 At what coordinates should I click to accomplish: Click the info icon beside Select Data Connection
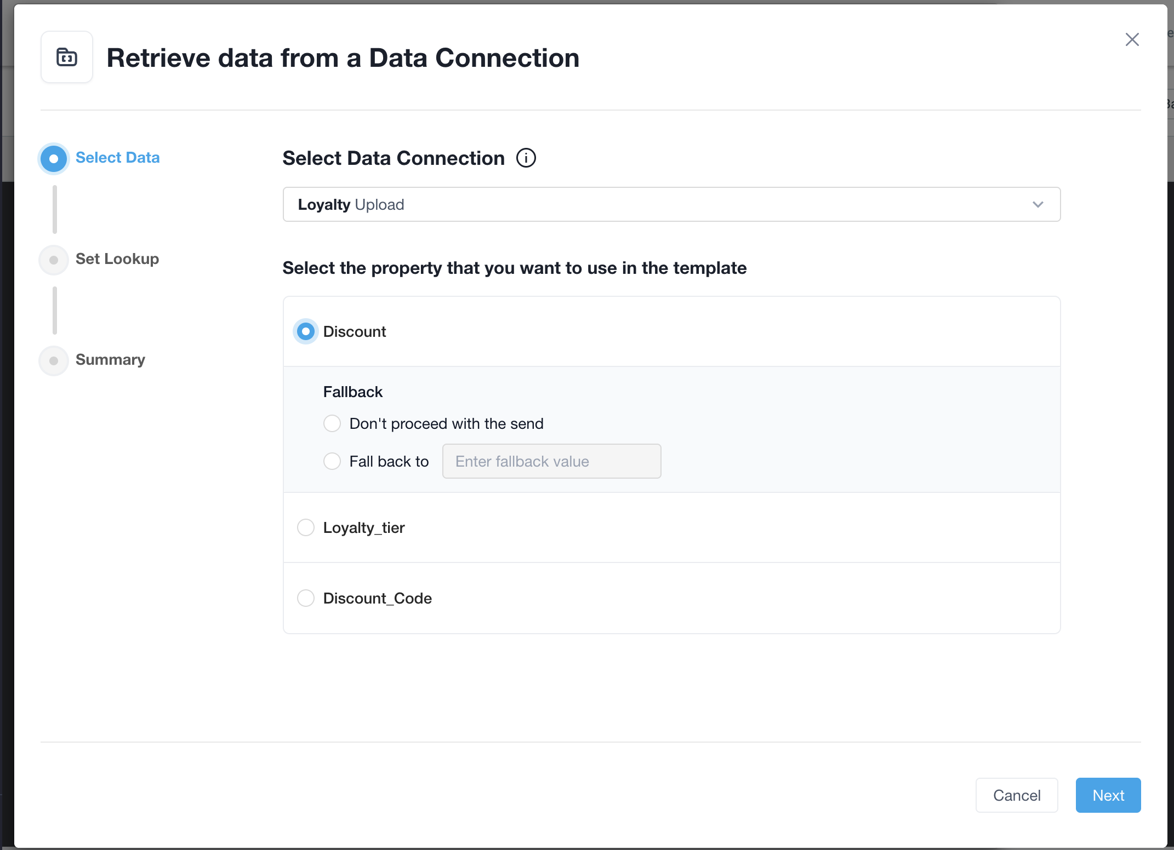pyautogui.click(x=526, y=158)
